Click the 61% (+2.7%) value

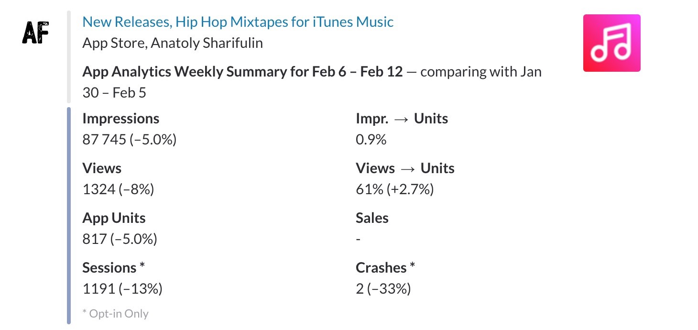point(394,189)
